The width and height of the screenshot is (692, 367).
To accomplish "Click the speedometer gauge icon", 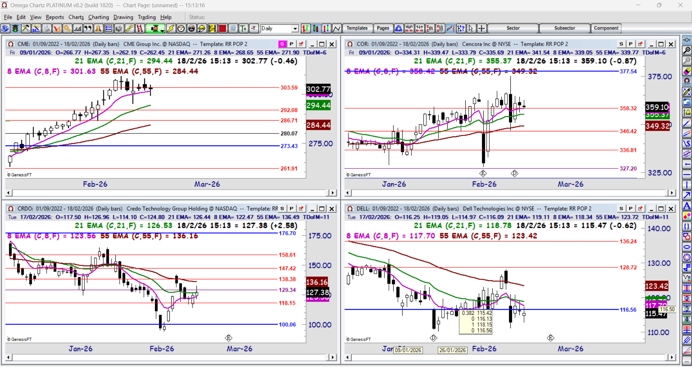I will pos(181,28).
